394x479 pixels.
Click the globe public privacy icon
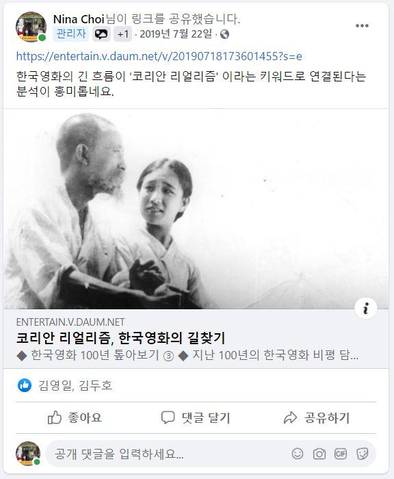click(224, 34)
